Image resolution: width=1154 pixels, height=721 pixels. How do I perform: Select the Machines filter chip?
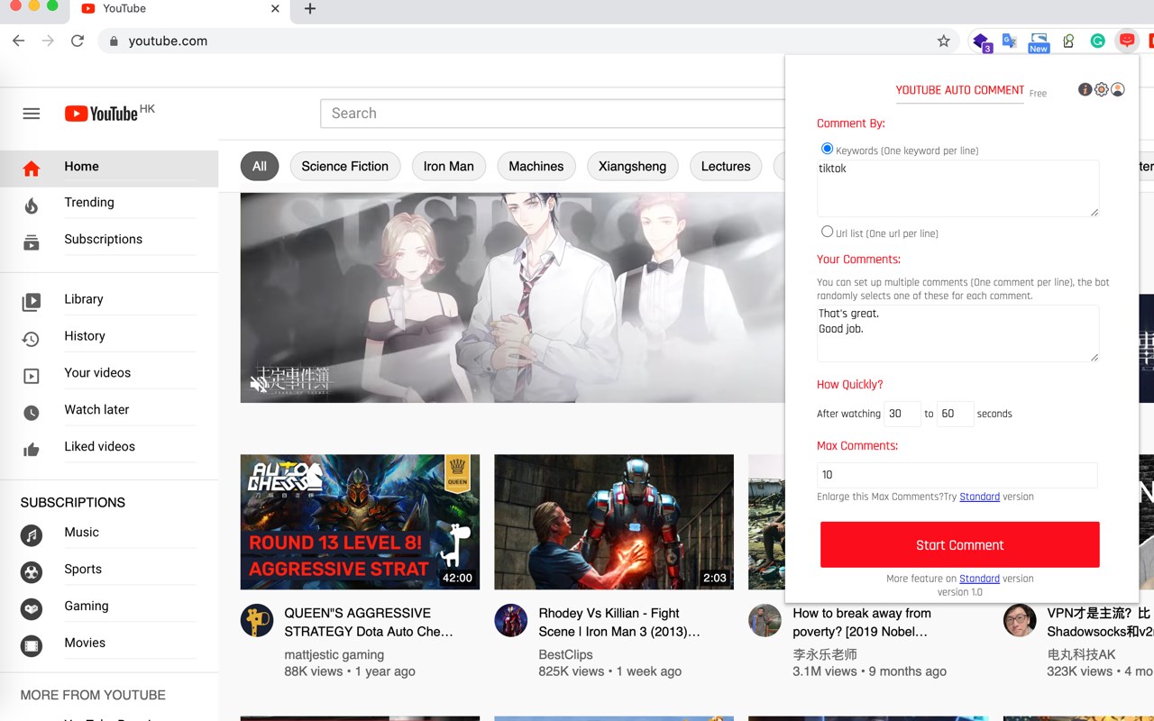click(536, 166)
